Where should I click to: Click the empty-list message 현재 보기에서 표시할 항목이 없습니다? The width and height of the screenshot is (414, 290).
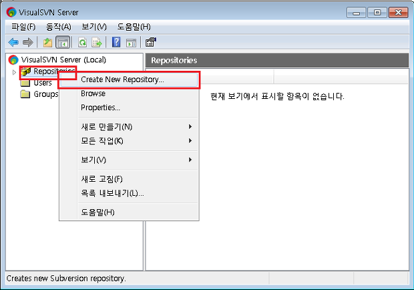click(x=277, y=96)
